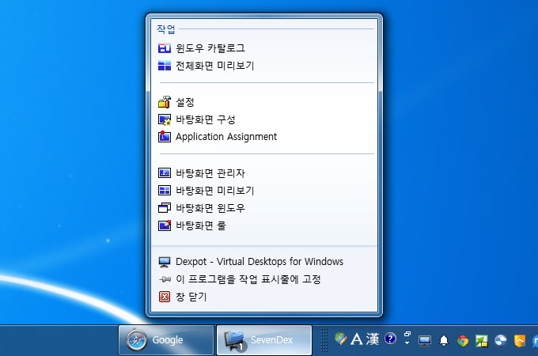Screen dimensions: 538x356
Task: Click the globe-and-pencil IME icon
Action: 341,339
